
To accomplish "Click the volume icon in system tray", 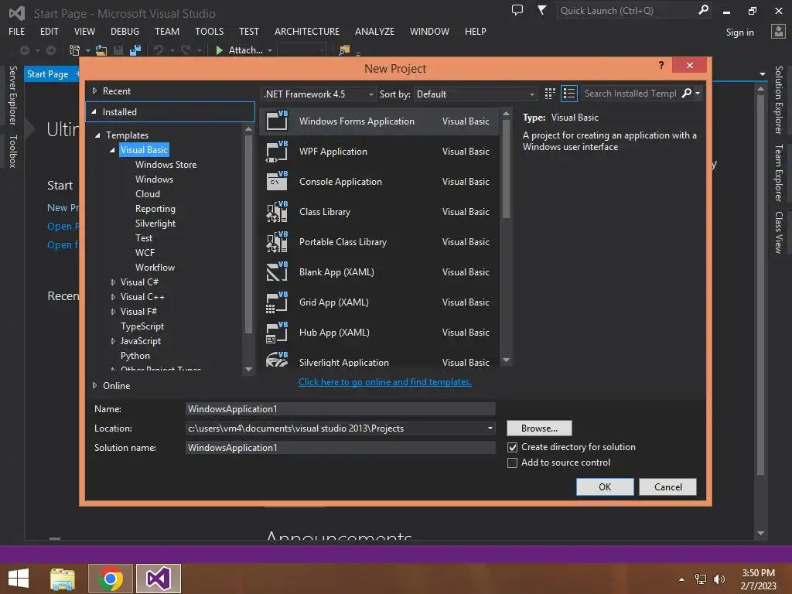I will [x=719, y=579].
